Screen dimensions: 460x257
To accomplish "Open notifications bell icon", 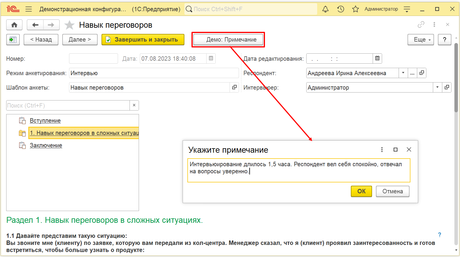I will tap(325, 9).
